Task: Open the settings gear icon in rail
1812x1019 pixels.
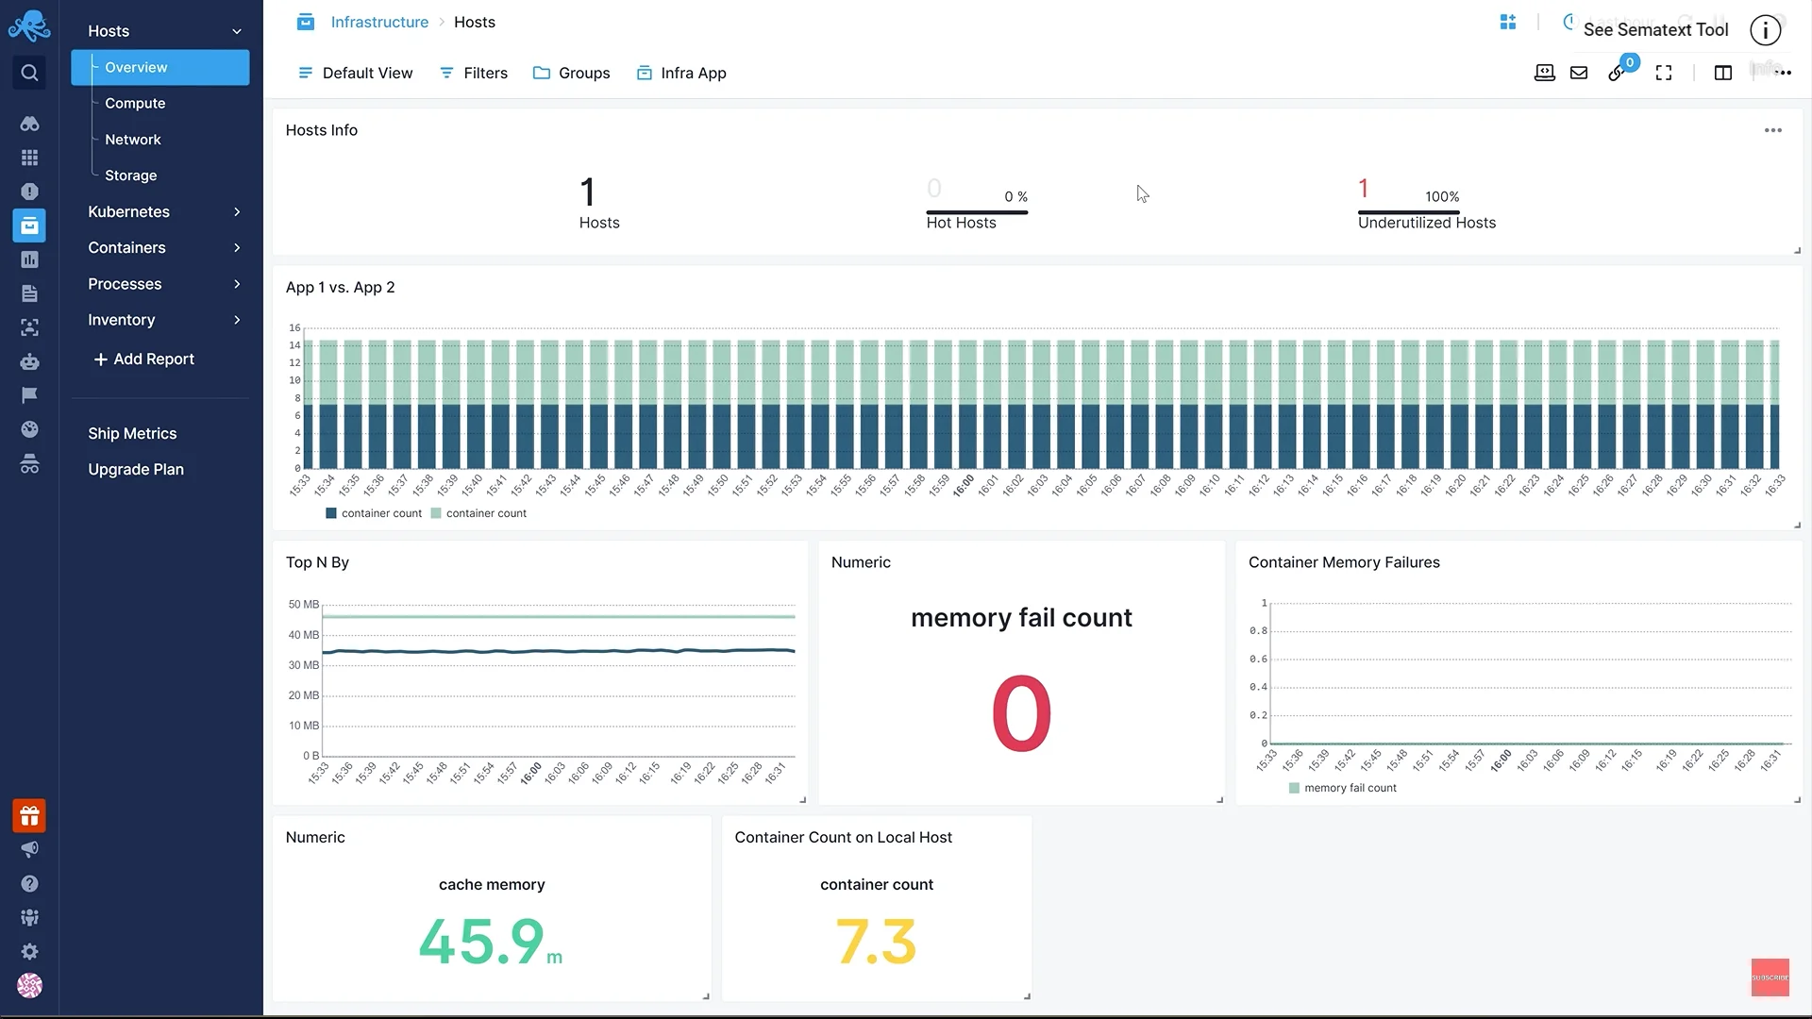Action: pyautogui.click(x=29, y=952)
